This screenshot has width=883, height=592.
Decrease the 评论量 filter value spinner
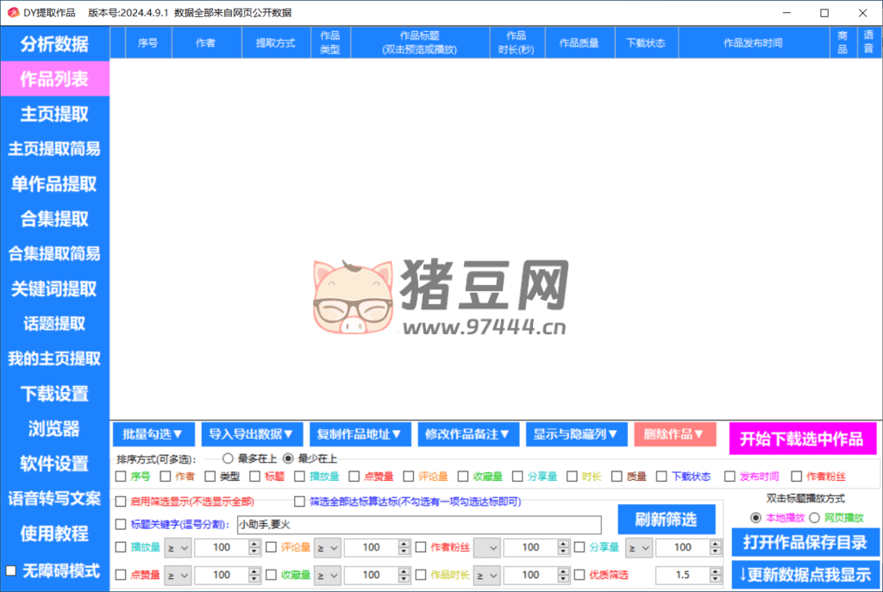point(404,551)
